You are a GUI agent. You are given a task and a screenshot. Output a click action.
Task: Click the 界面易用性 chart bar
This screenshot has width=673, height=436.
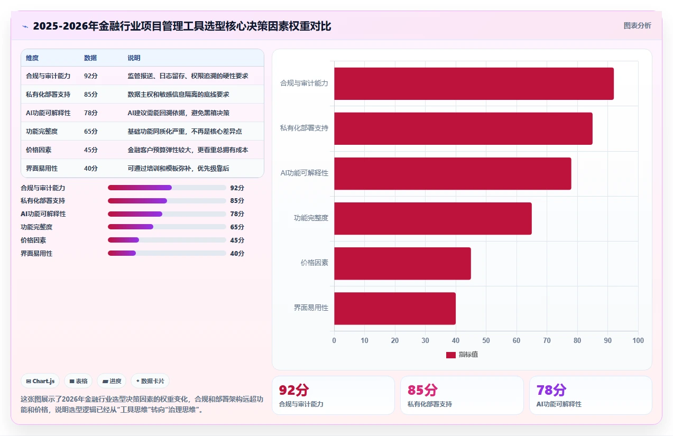[x=395, y=308]
